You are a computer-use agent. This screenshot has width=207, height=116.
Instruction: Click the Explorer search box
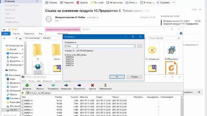(164, 38)
